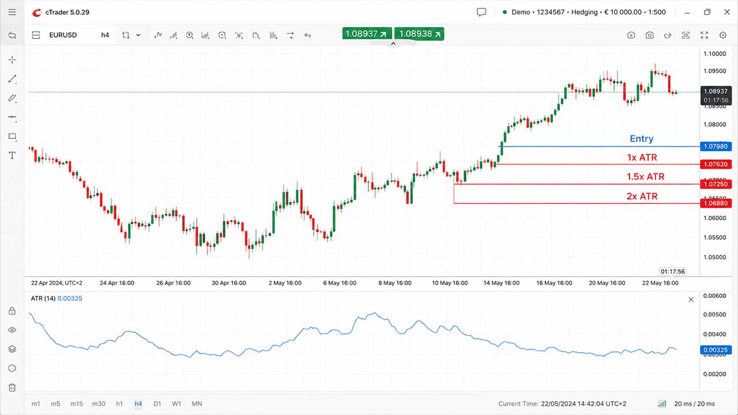Image resolution: width=738 pixels, height=415 pixels.
Task: Click the green sell button 1.08937
Action: click(x=367, y=34)
